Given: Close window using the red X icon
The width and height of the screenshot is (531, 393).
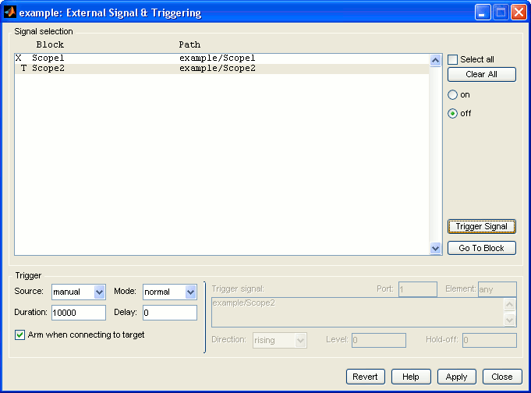Looking at the screenshot, I should coord(518,12).
